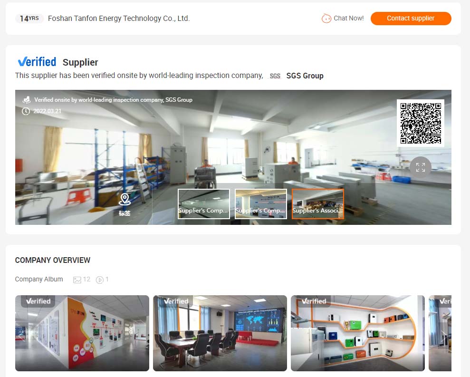Screen dimensions: 470x377
Task: Click the clock icon beside 2022.03.21
Action: 26,111
